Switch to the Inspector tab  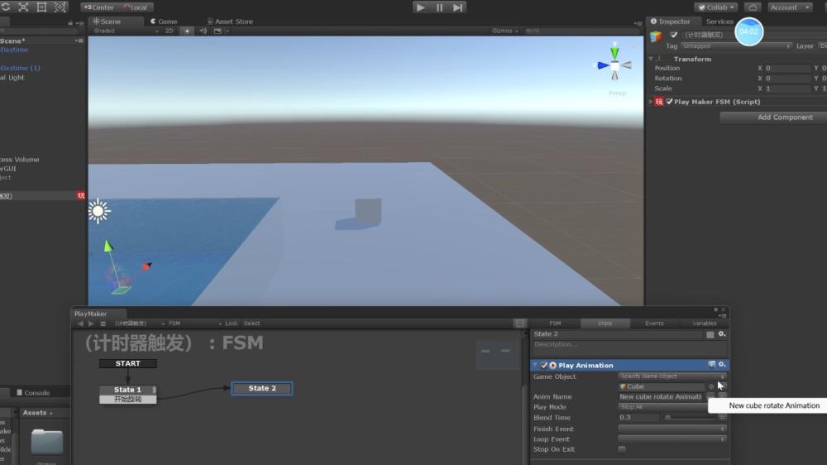point(671,22)
